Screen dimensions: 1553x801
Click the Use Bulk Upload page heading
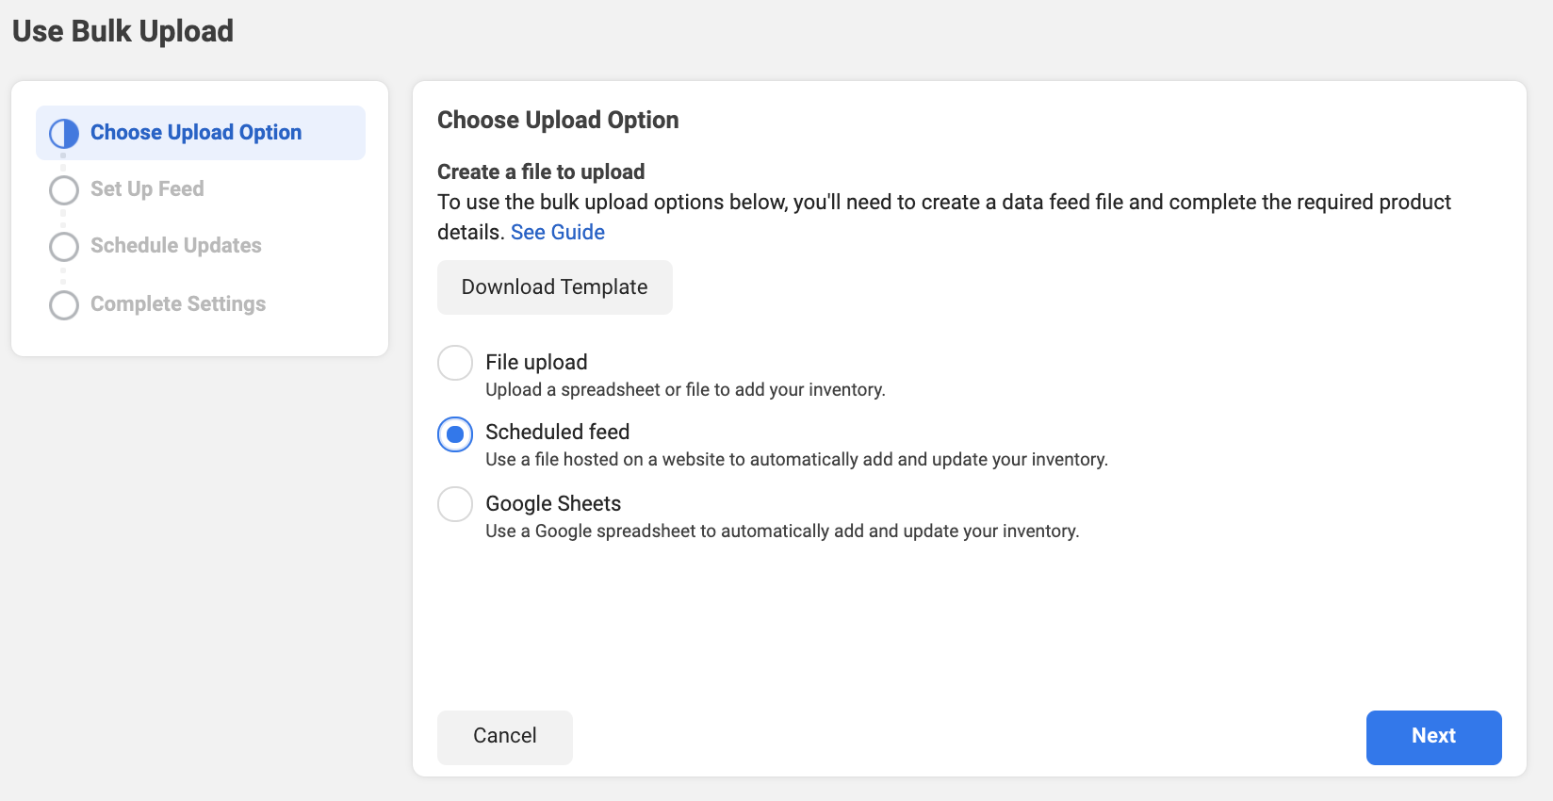[123, 31]
